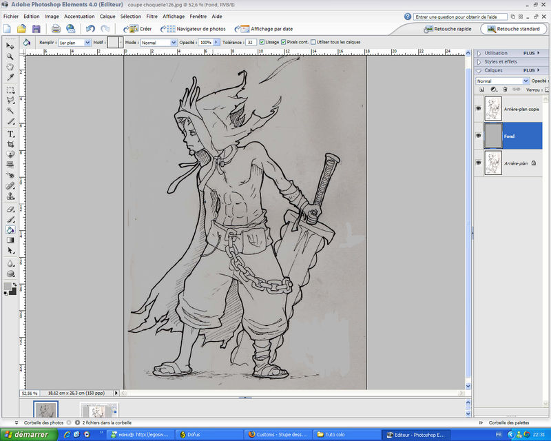This screenshot has width=551, height=441.
Task: Open the Dofus taskbar button
Action: 209,435
